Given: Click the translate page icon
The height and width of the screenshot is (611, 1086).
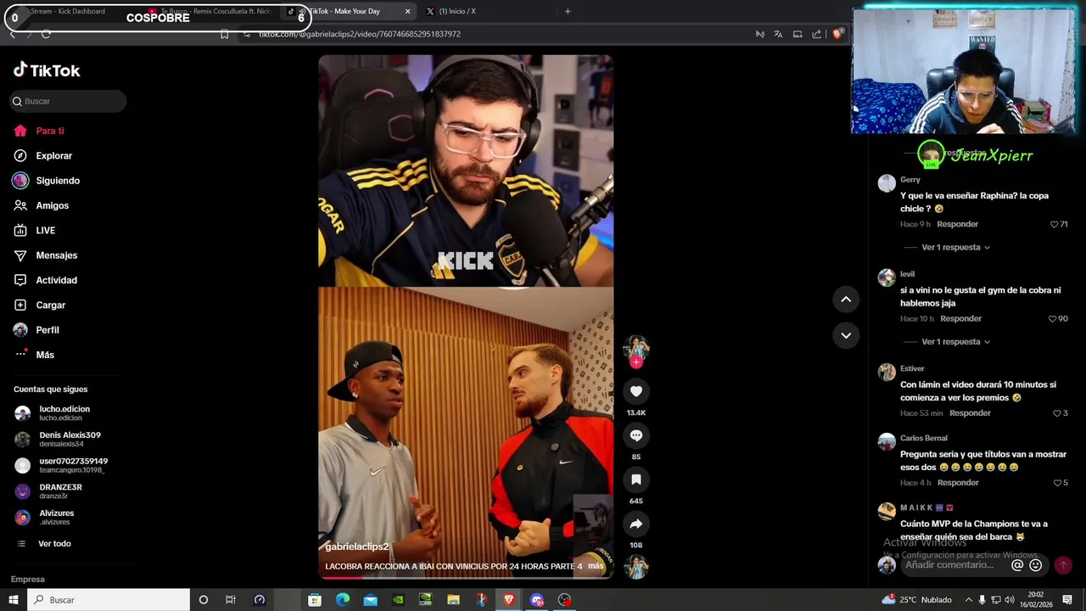Looking at the screenshot, I should pyautogui.click(x=778, y=34).
